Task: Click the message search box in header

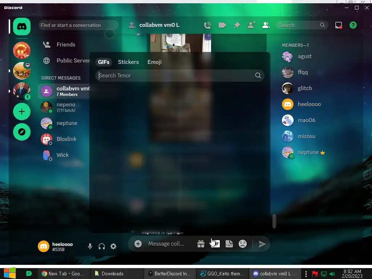Action: tap(302, 25)
